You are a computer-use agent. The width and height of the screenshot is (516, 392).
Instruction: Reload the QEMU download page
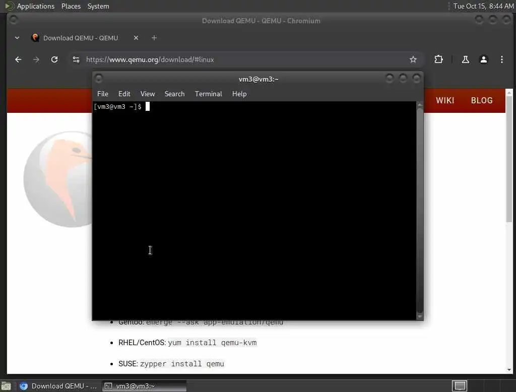pos(54,59)
